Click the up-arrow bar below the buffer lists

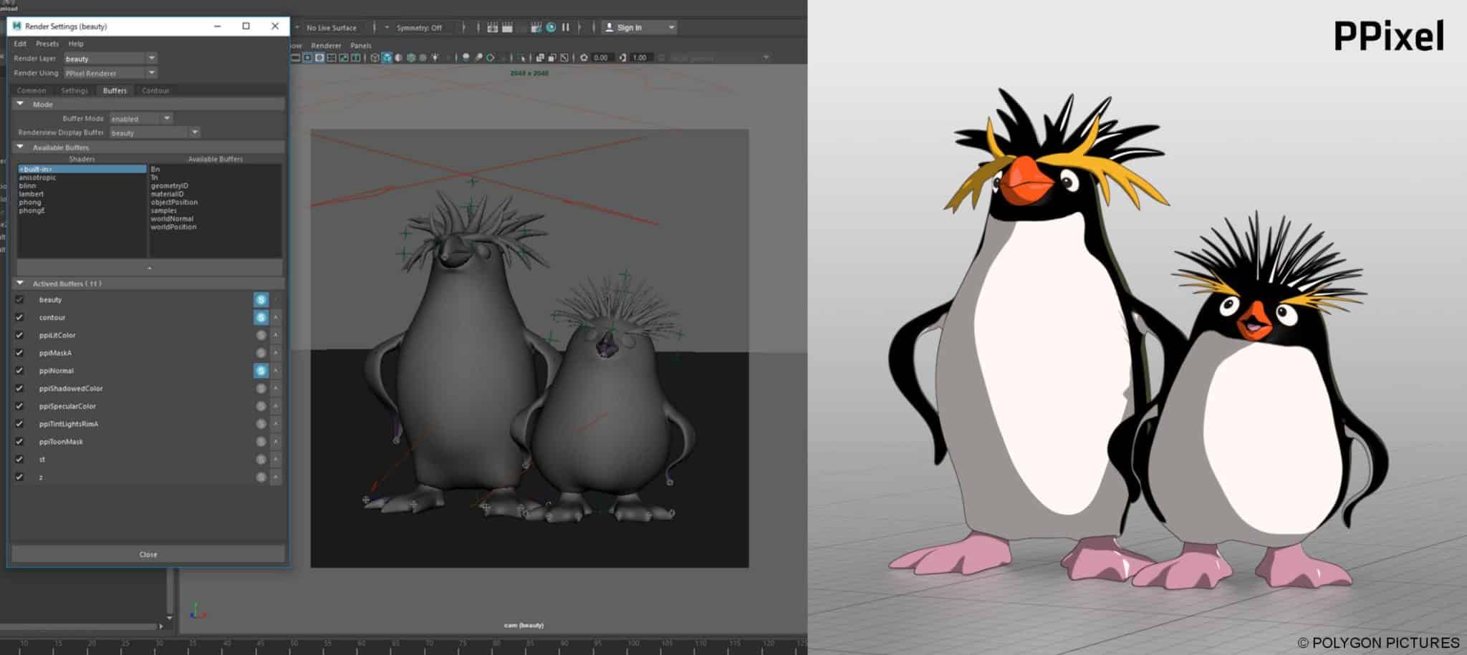click(149, 268)
